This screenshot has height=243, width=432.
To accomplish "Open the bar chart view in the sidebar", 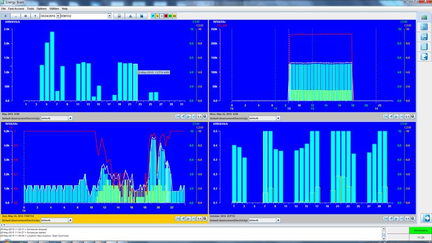I will point(424,17).
